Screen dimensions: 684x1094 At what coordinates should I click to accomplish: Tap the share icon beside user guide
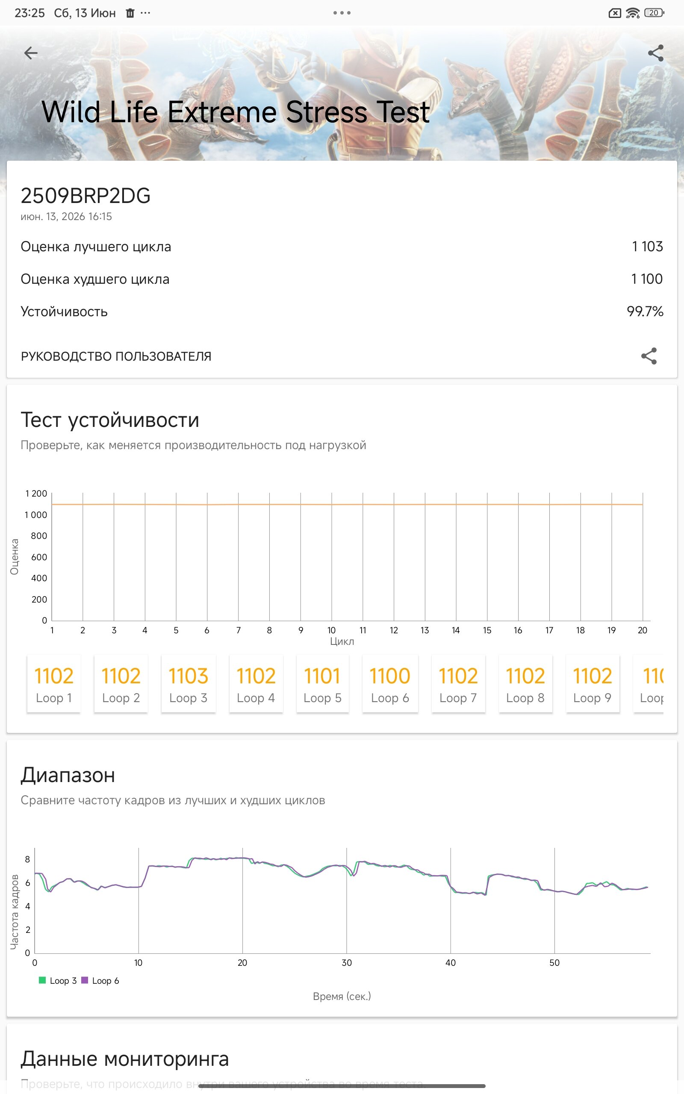pos(649,356)
